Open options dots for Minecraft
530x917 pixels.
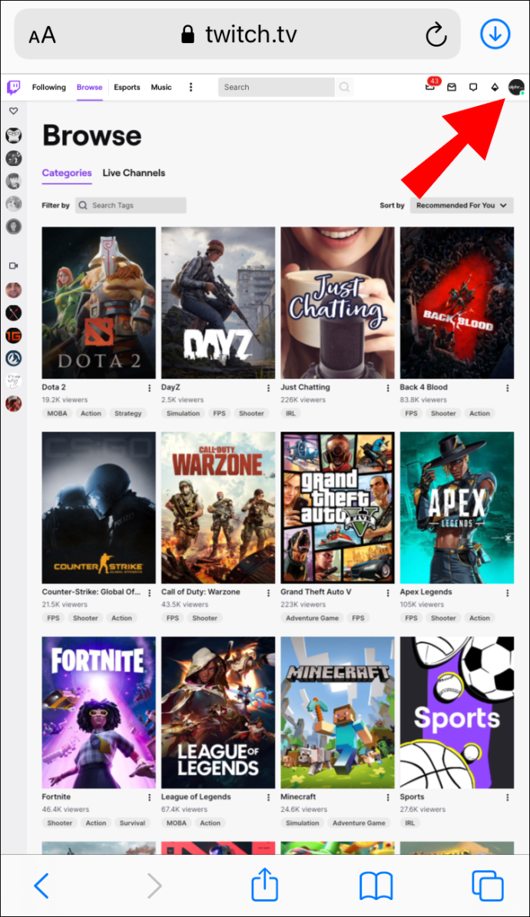coord(388,797)
